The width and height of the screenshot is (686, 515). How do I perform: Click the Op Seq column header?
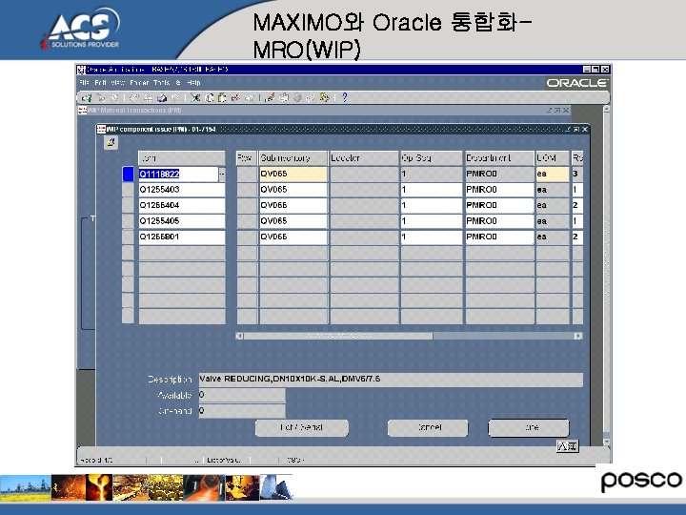tap(431, 158)
